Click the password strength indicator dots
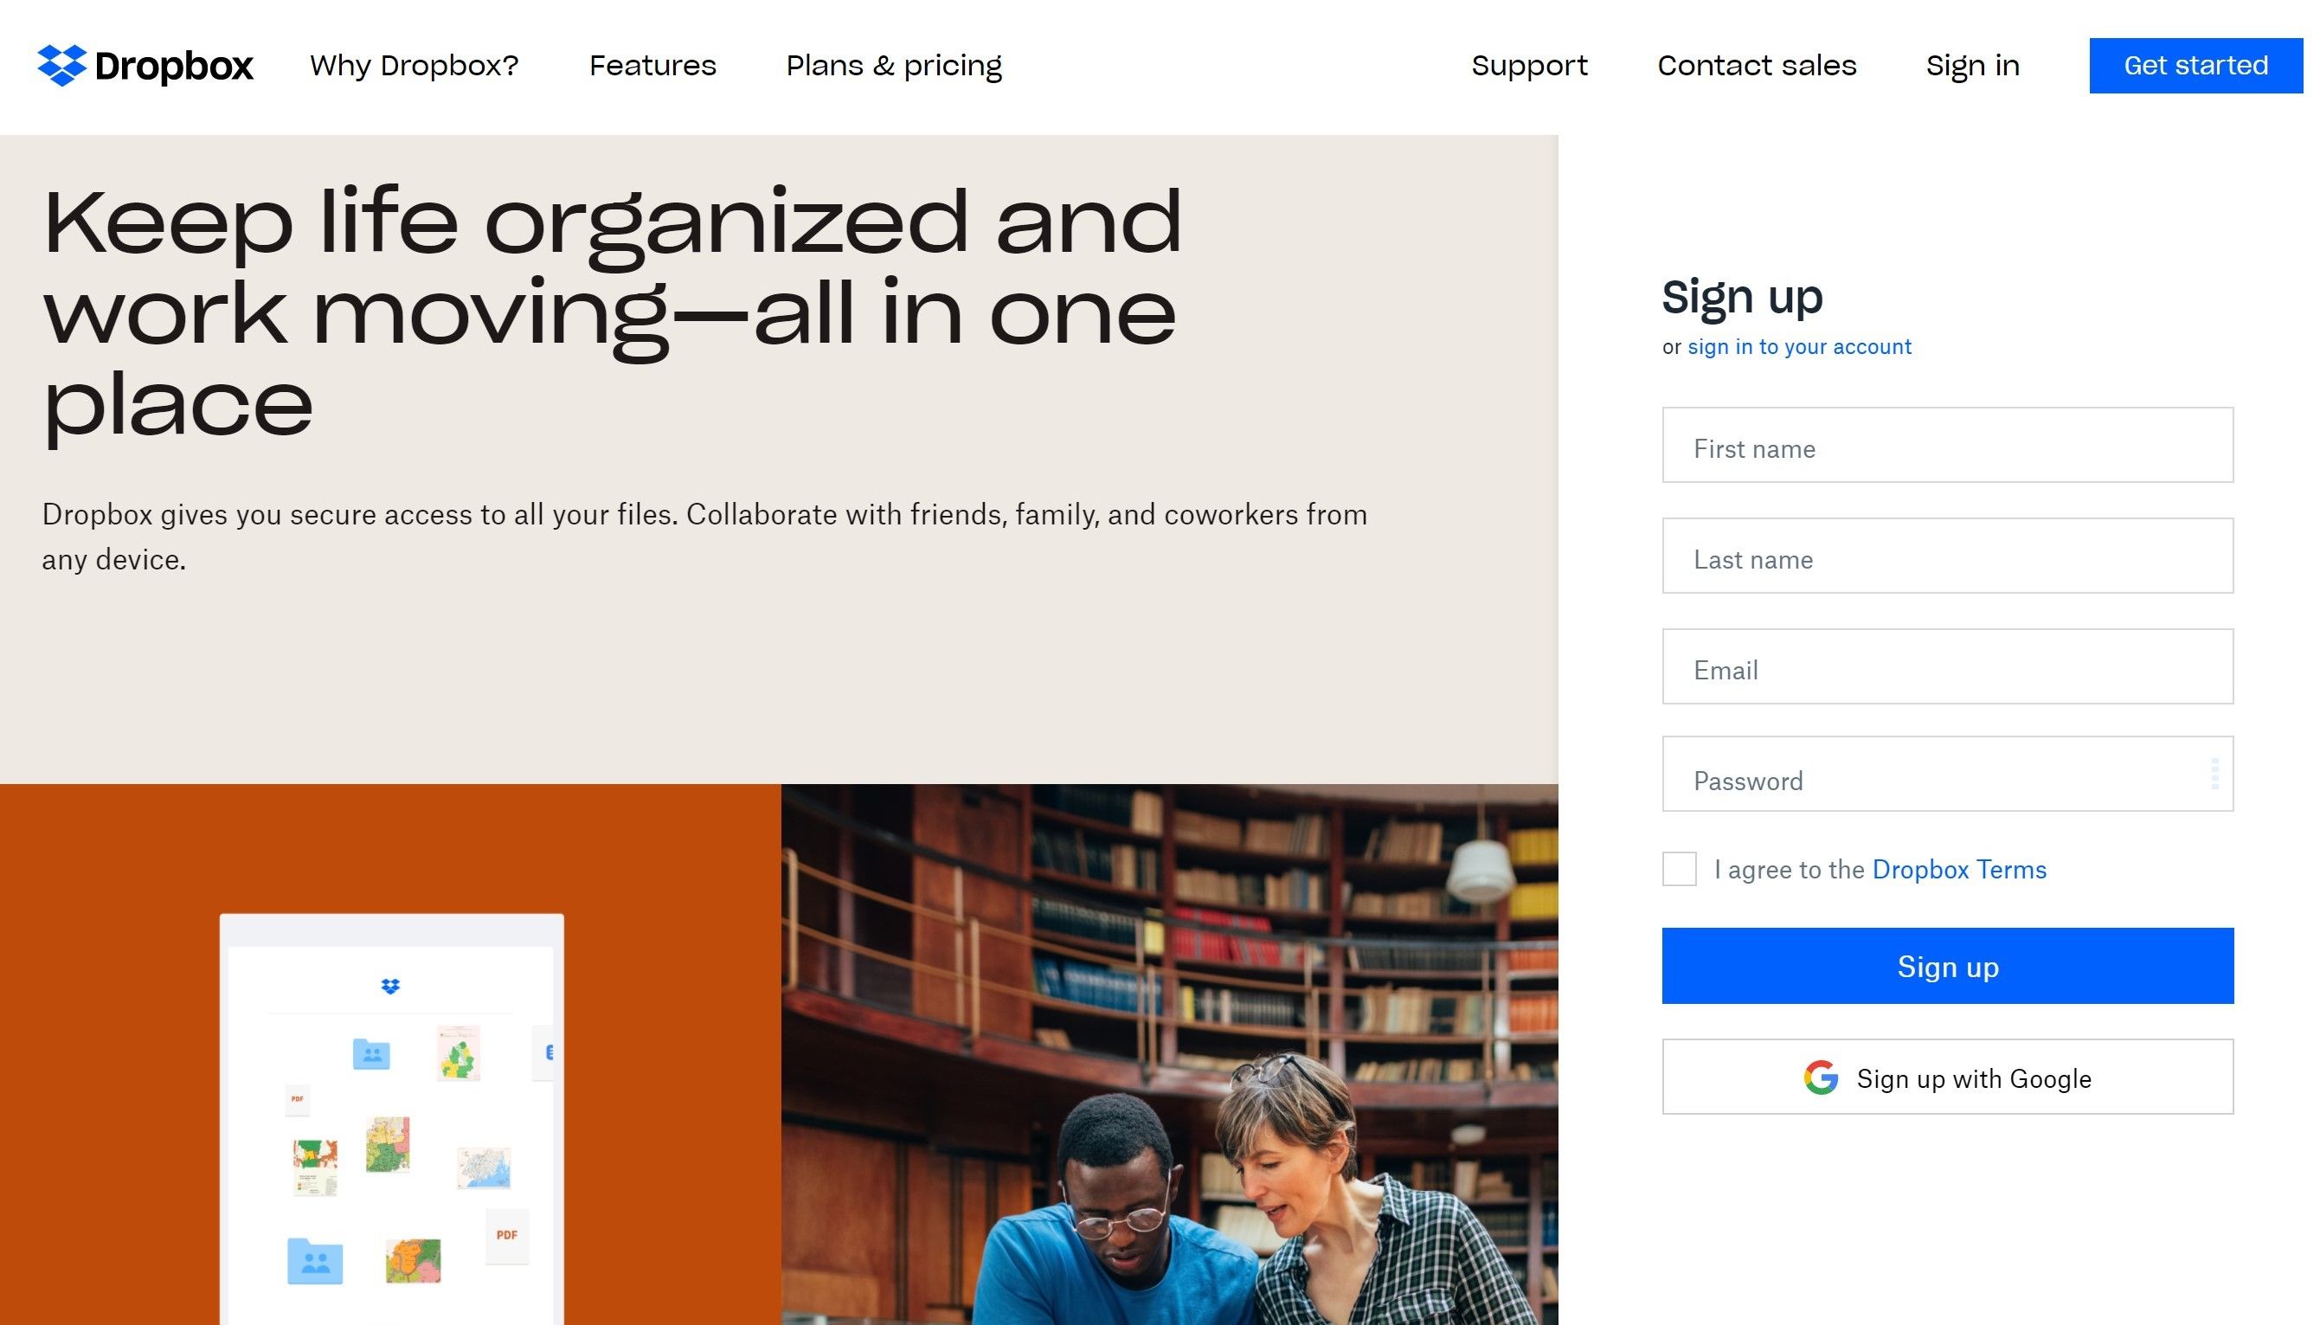 [x=2214, y=774]
